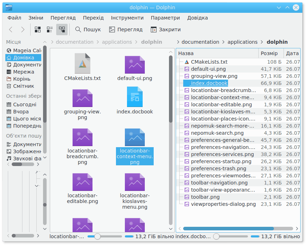Toggle the Перегляд preview button in toolbar
Viewport: 307px width, 246px height.
126,30
